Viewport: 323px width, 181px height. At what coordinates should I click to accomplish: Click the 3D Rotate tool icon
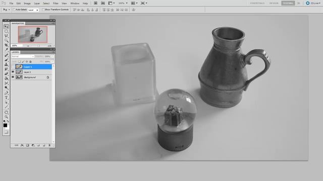pyautogui.click(x=6, y=113)
